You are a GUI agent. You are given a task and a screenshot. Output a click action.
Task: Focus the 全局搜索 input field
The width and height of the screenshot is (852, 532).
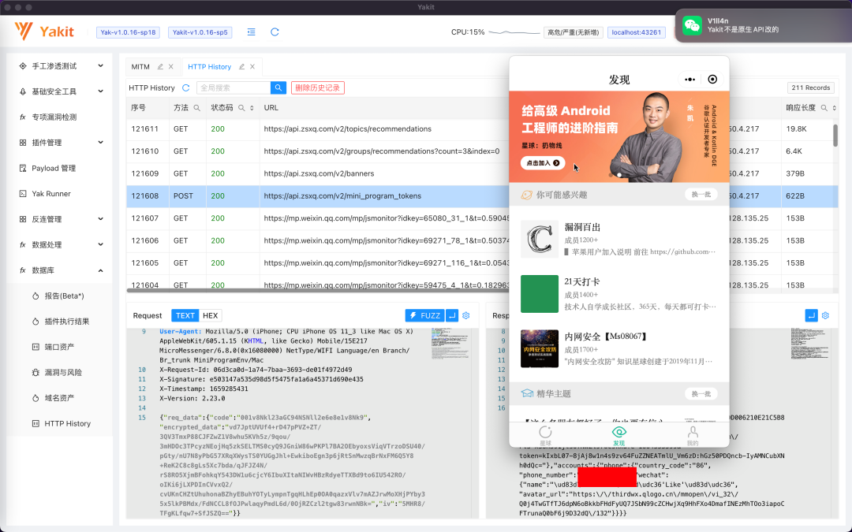pyautogui.click(x=233, y=88)
